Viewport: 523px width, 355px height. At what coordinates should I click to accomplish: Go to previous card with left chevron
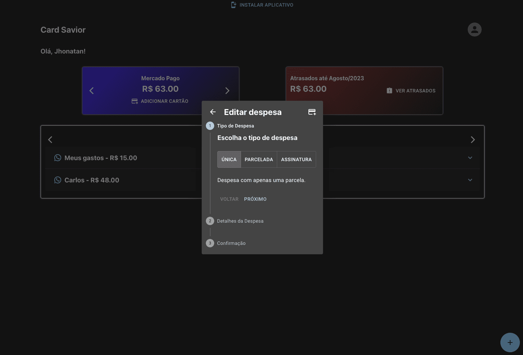(91, 91)
